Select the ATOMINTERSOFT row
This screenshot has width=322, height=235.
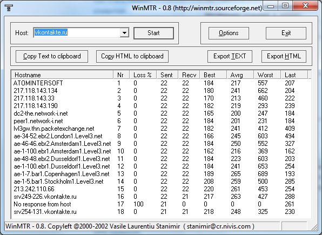click(161, 83)
